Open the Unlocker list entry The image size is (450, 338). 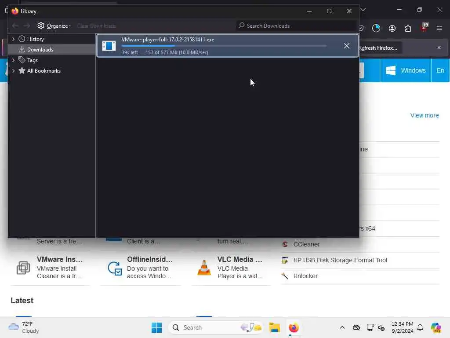point(305,276)
